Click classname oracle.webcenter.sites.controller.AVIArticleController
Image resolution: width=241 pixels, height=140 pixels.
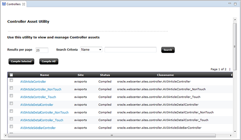click(x=154, y=81)
